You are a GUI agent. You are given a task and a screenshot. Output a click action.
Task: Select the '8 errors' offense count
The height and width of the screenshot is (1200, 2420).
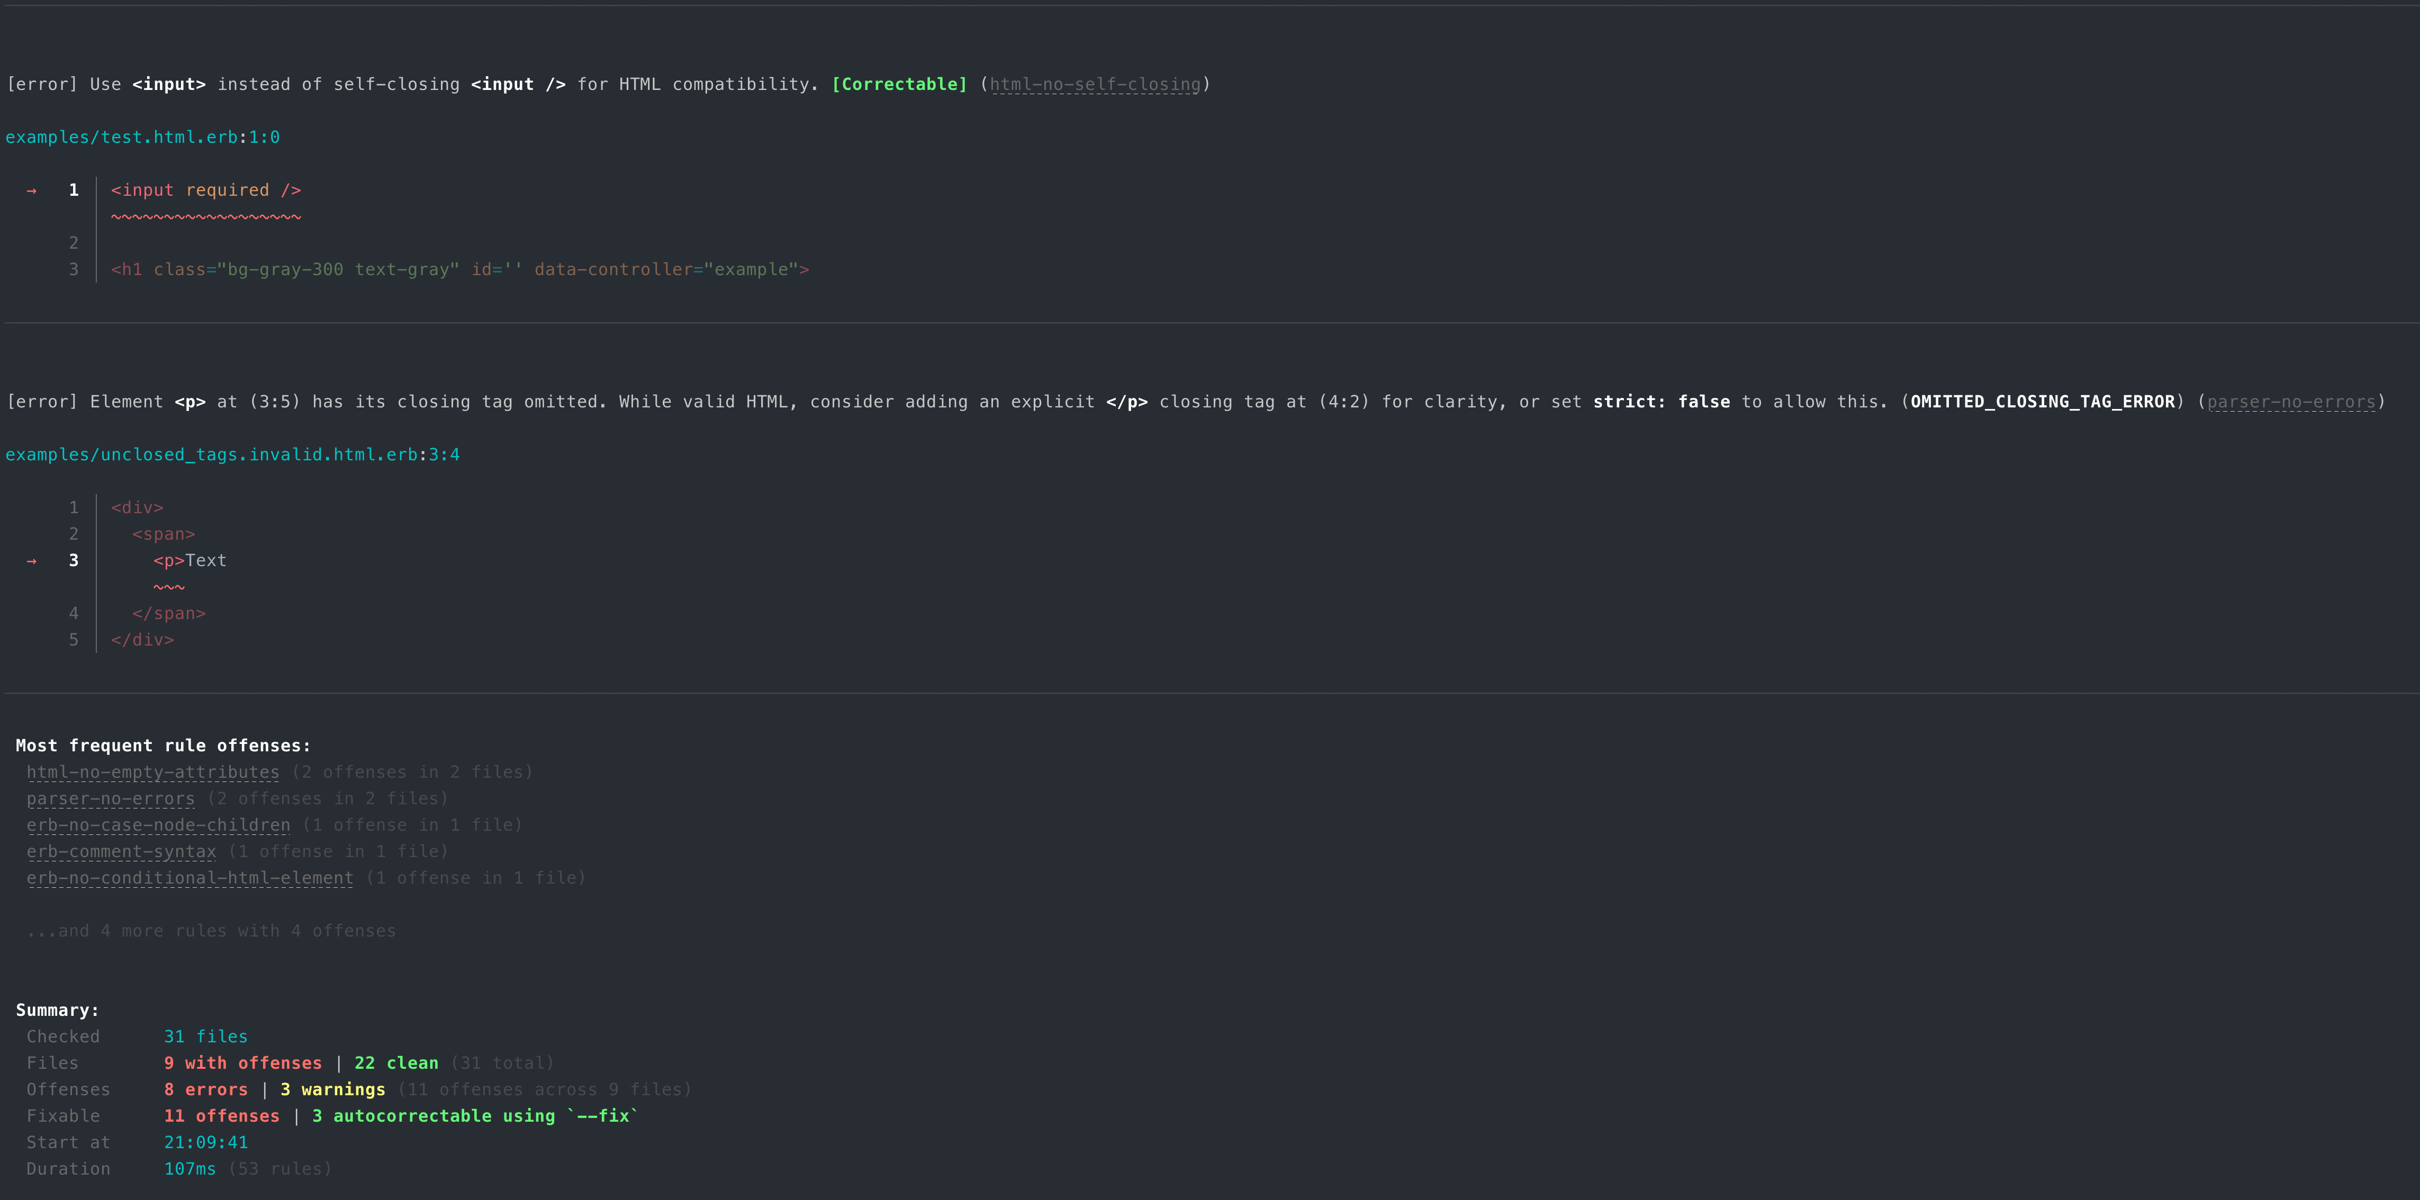click(206, 1089)
